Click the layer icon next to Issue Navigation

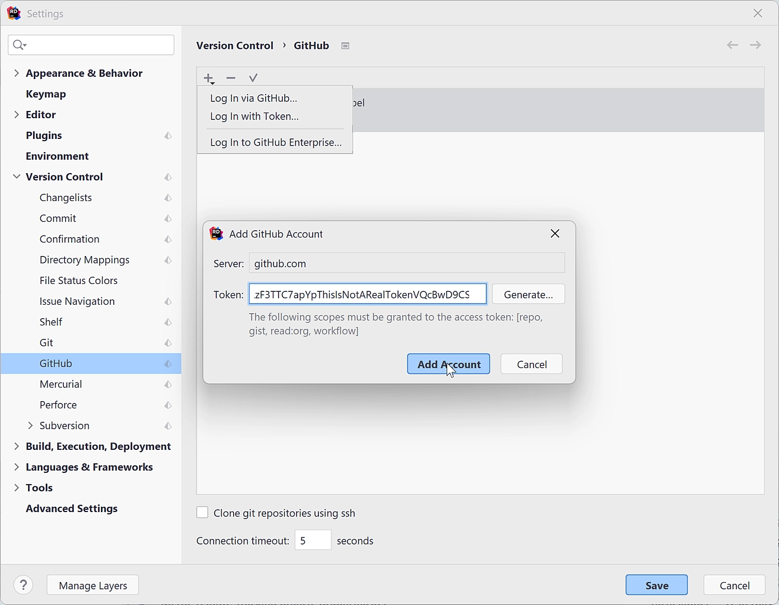(168, 301)
